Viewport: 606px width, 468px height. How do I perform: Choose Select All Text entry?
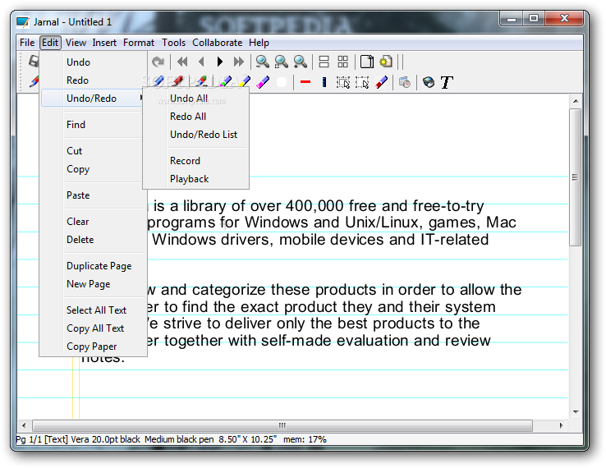point(92,310)
